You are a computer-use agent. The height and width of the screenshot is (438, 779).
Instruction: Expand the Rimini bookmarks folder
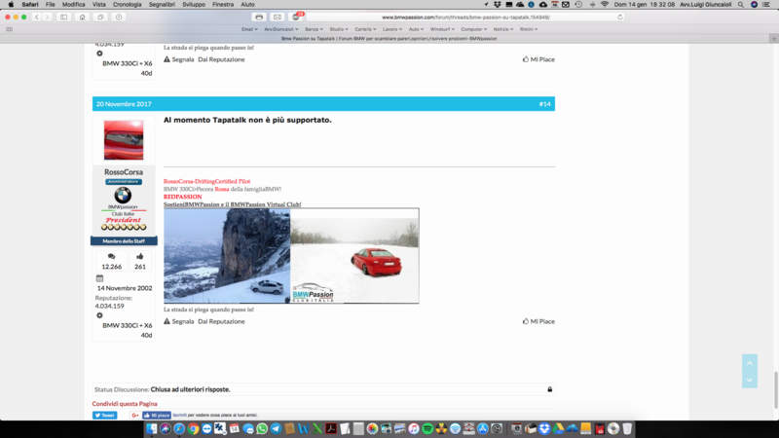(x=529, y=29)
